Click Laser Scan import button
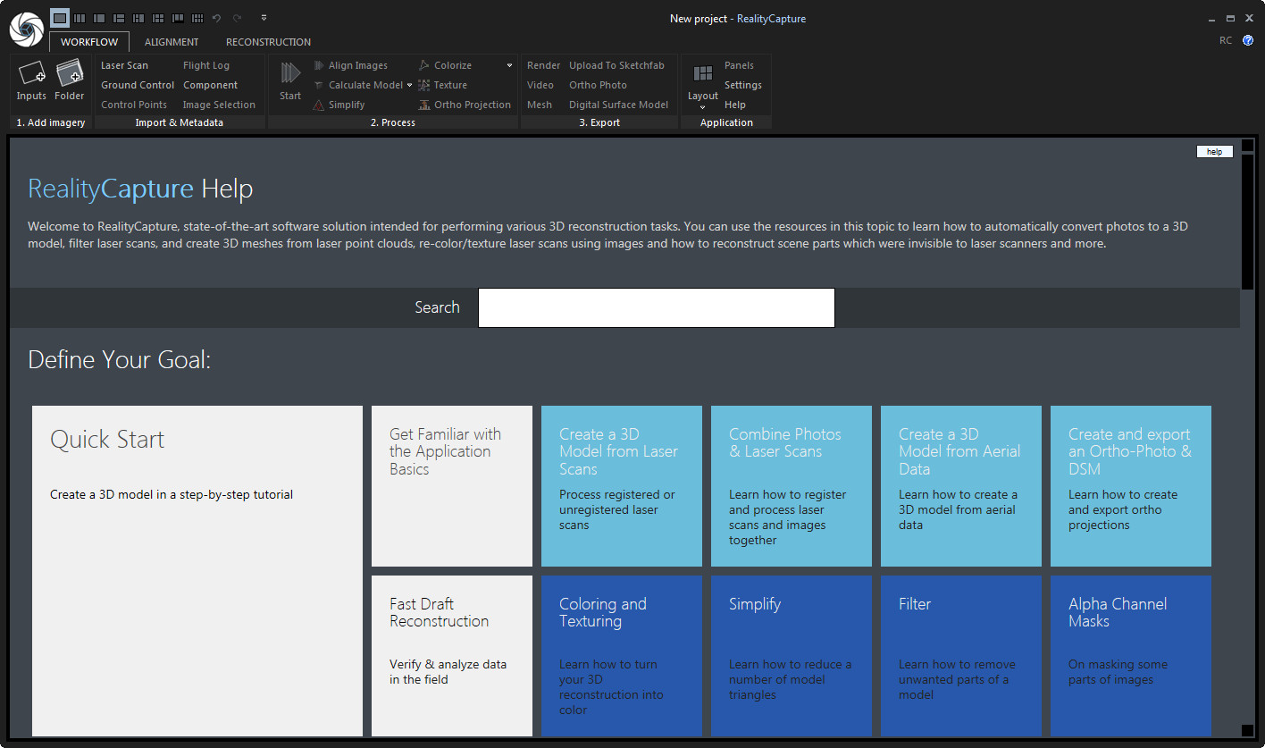Image resolution: width=1265 pixels, height=748 pixels. click(124, 65)
